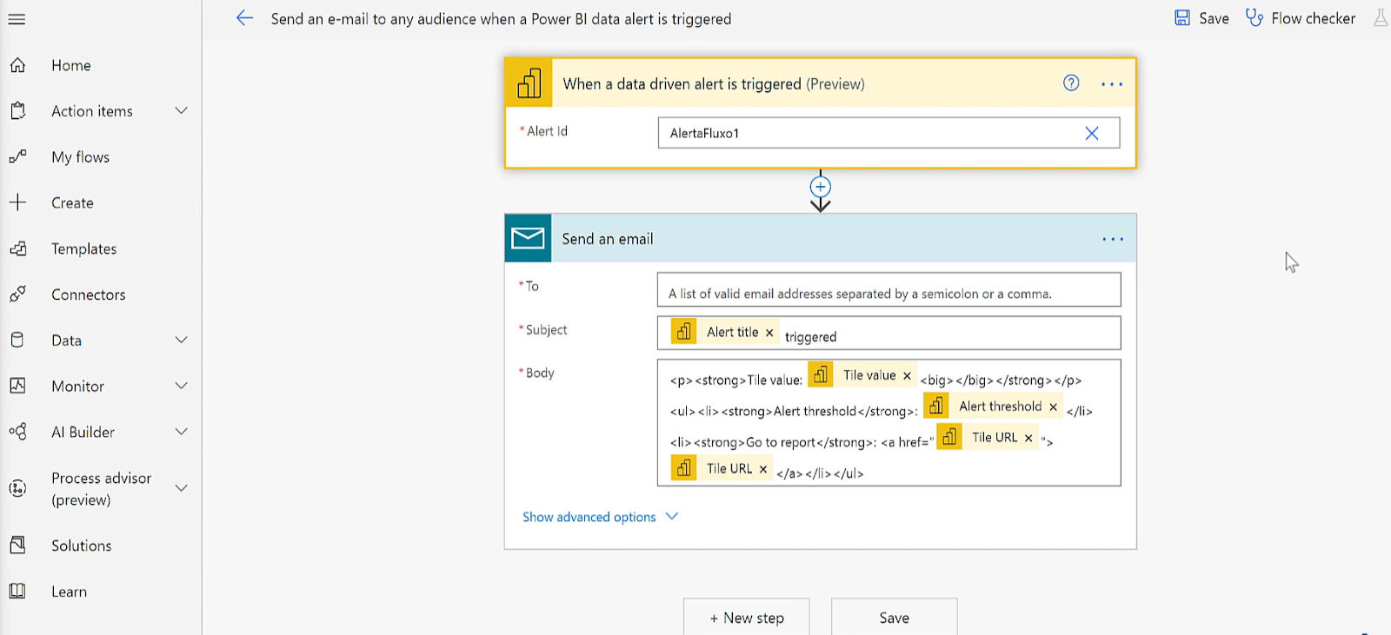Viewport: 1391px width, 635px height.
Task: Remove the Tile URL token after href
Action: pos(1028,438)
